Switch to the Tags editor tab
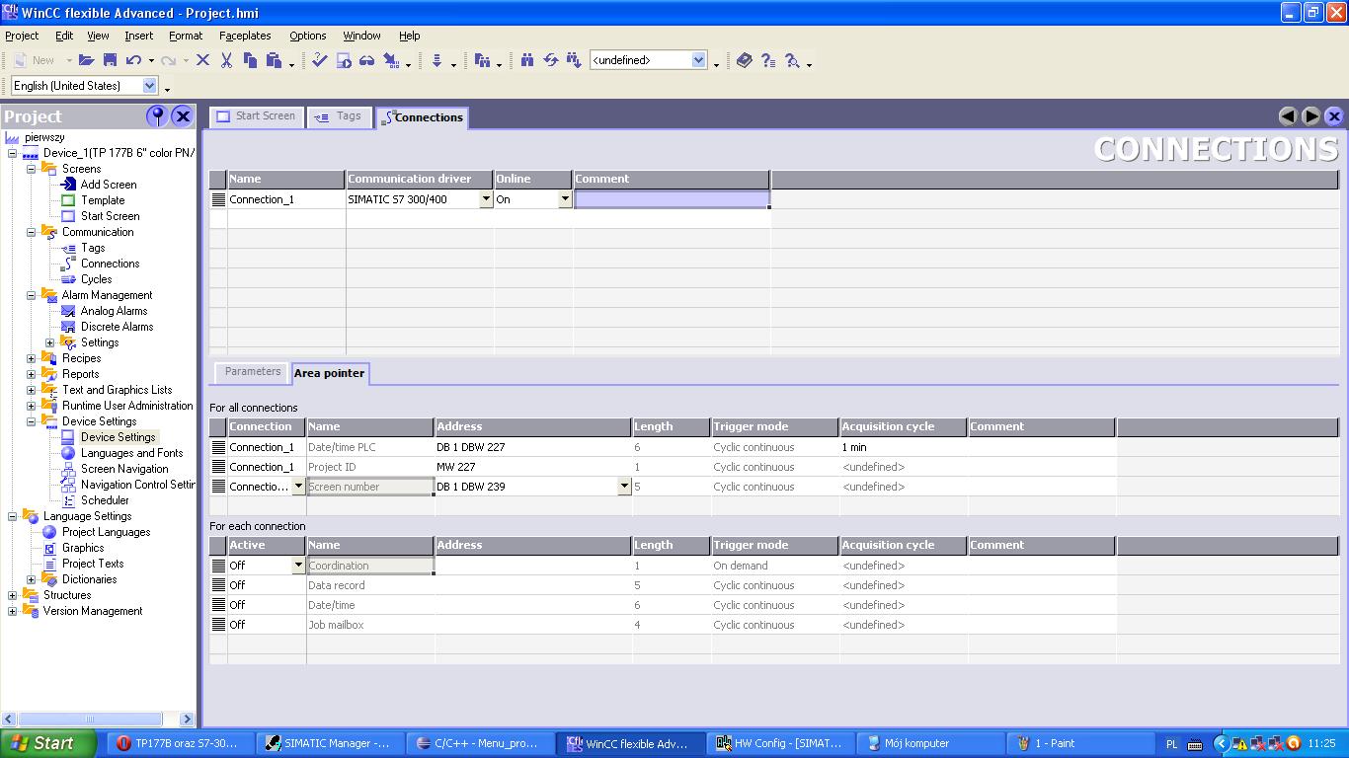Screen dimensions: 1349x758 [x=338, y=116]
